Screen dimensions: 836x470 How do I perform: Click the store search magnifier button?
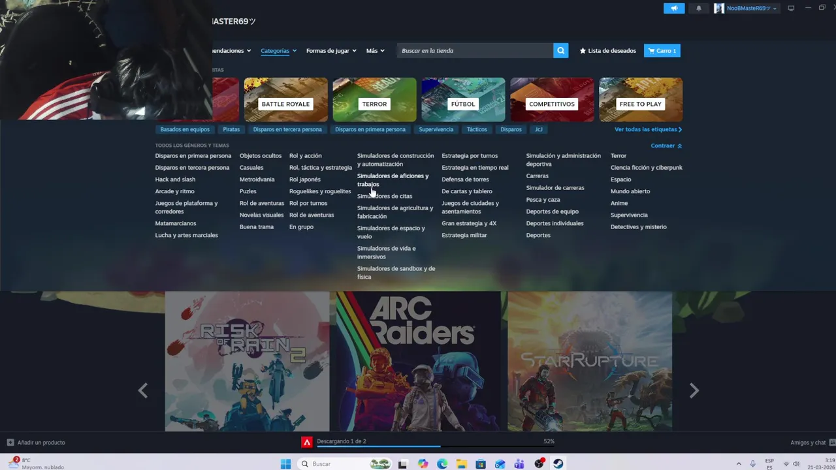560,50
